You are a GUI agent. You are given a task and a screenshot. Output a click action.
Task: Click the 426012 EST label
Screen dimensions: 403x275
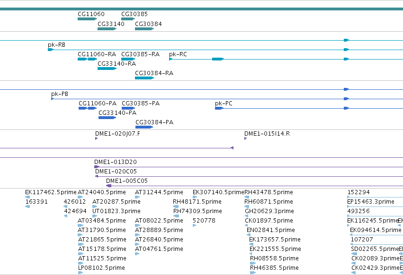(75, 202)
